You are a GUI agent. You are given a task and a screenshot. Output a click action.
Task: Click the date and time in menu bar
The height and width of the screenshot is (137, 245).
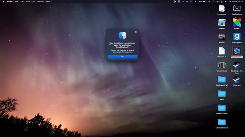tap(235, 2)
